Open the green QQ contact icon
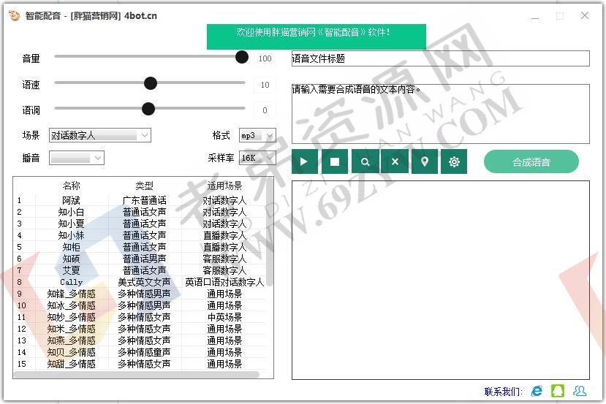The image size is (606, 404). click(558, 391)
